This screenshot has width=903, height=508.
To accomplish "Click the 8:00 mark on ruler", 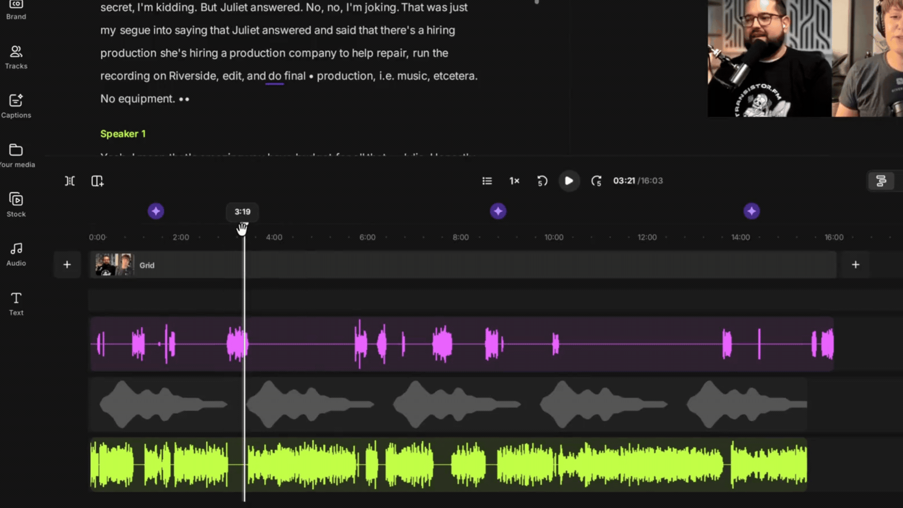I will 460,238.
